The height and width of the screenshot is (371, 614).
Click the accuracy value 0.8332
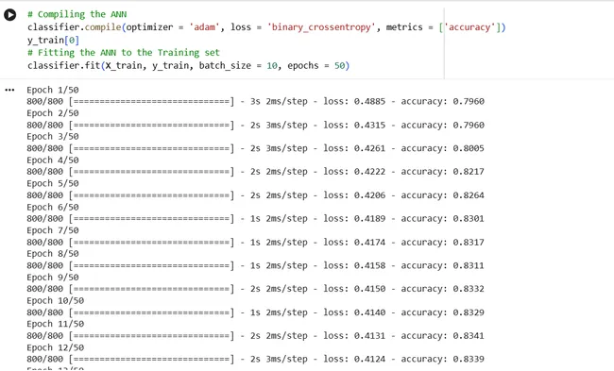[x=469, y=289]
